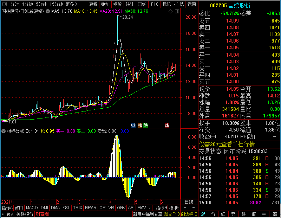Select the 细 detail tab
Screen dimensions: 281x218
[x=223, y=214]
